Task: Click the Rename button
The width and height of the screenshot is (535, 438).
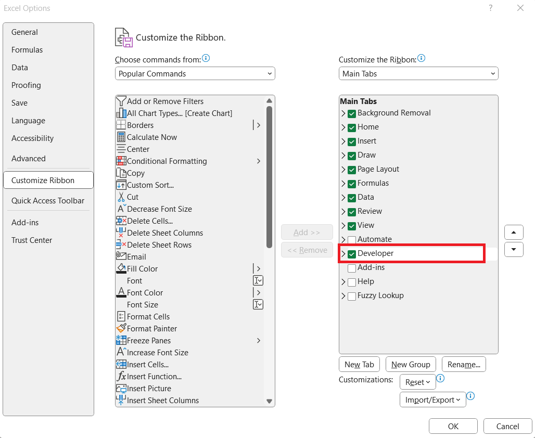Action: (x=464, y=364)
